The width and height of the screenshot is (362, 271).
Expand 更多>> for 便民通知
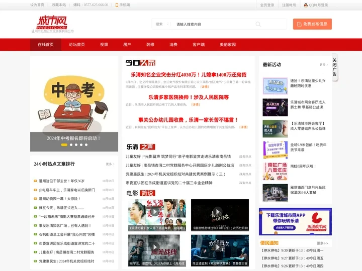click(x=322, y=243)
